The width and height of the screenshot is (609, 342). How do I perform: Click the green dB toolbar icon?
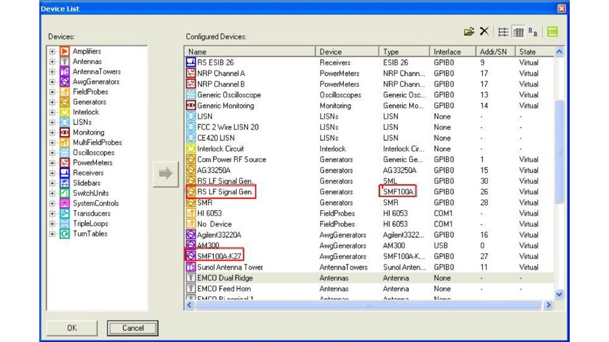click(553, 32)
